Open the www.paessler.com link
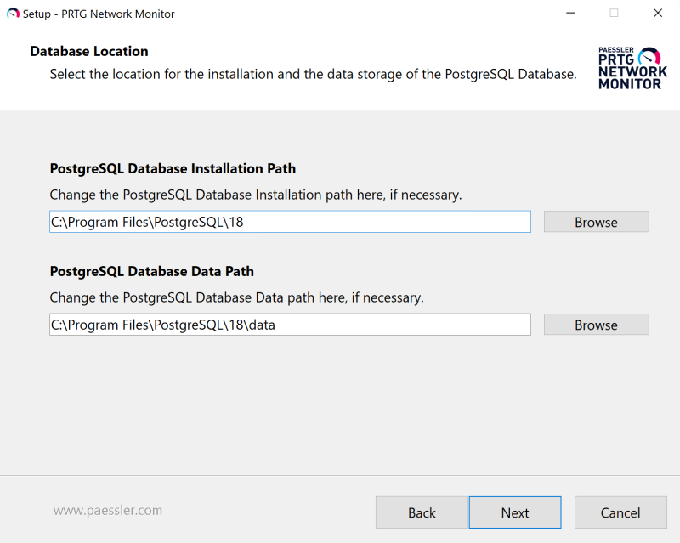The height and width of the screenshot is (543, 680). 108,511
